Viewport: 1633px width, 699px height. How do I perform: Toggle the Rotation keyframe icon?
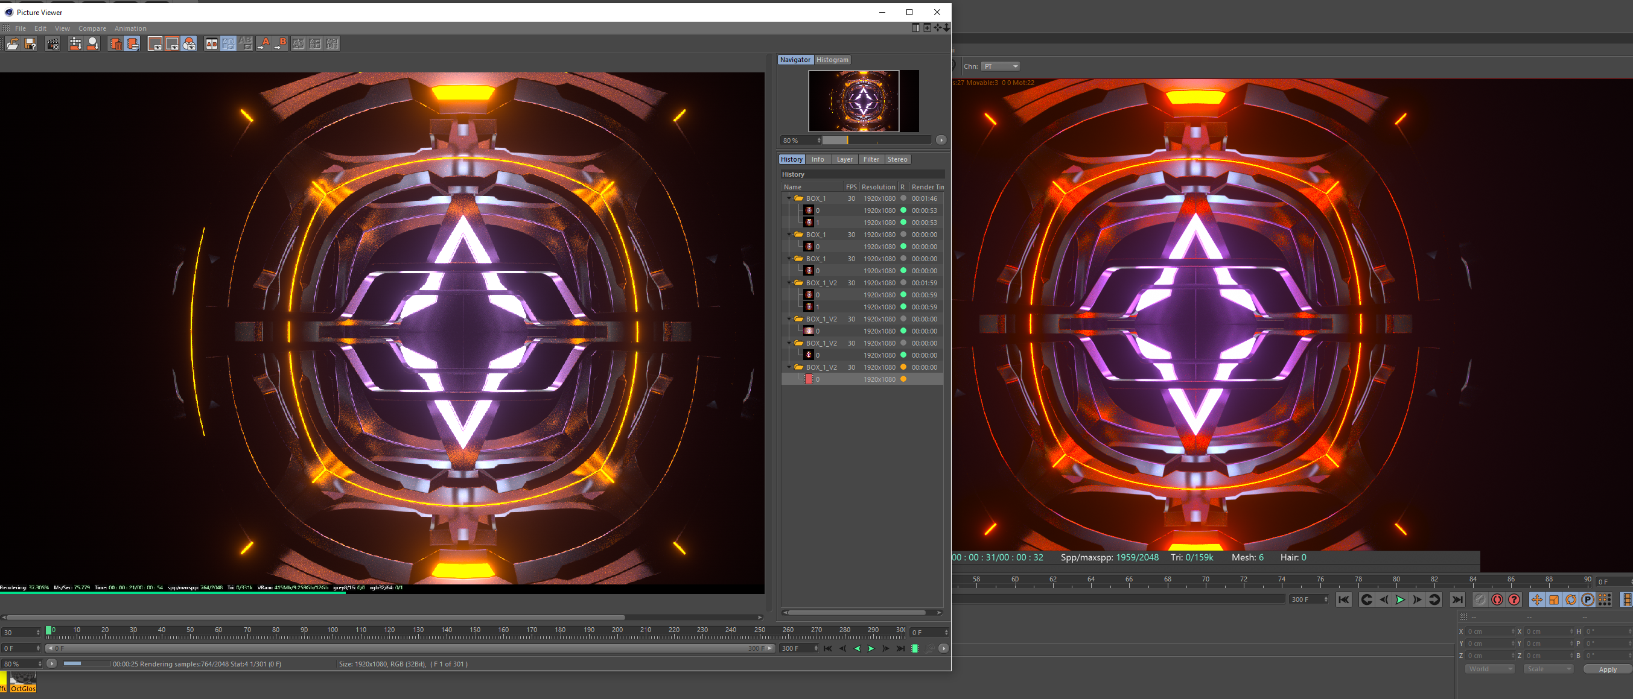(1570, 599)
